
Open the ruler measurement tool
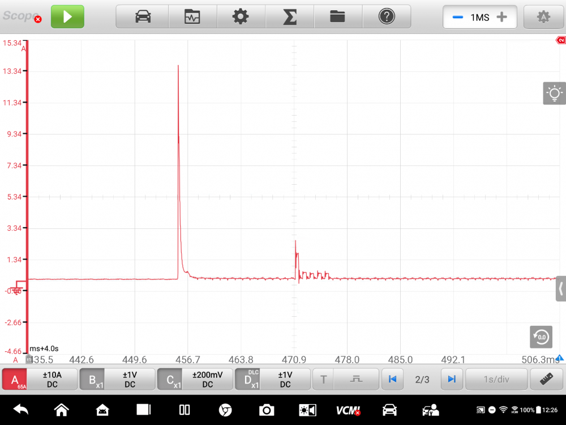click(546, 379)
